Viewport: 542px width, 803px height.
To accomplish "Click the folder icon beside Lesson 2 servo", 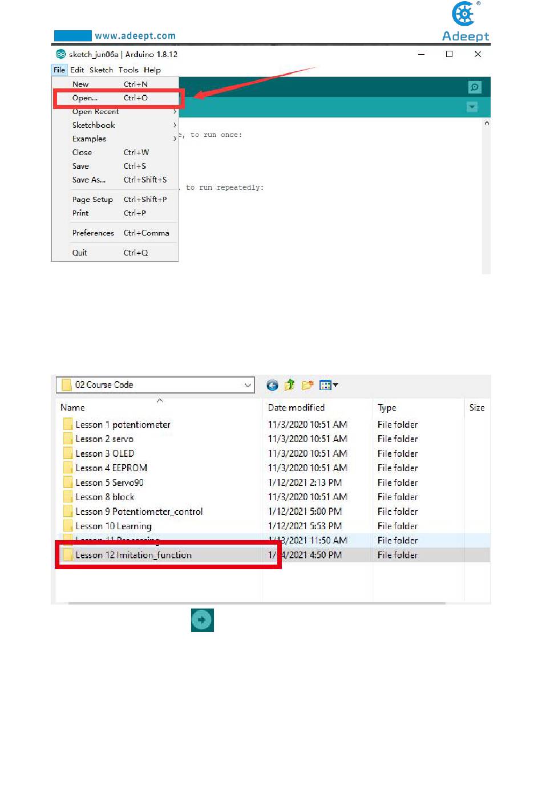I will click(x=68, y=439).
